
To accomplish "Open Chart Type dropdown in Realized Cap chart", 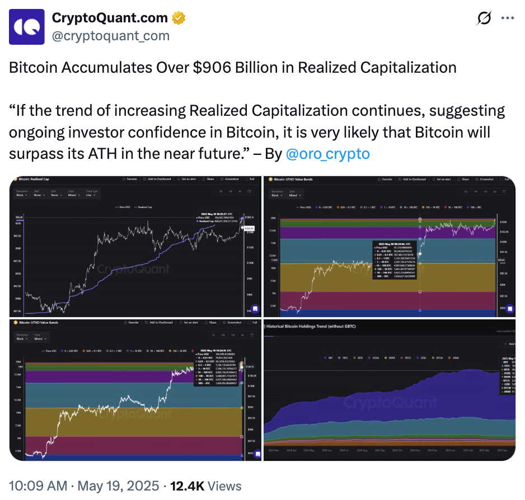I will click(92, 195).
